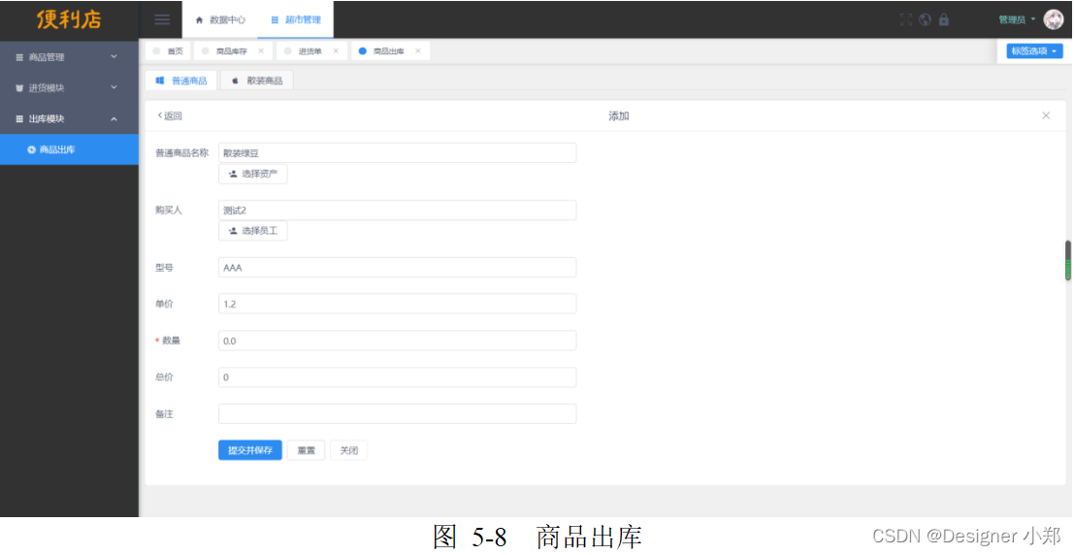Close the 商品库存 page tab
1075x555 pixels.
[x=261, y=50]
